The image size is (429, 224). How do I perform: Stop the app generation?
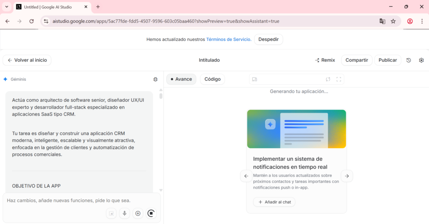[151, 214]
